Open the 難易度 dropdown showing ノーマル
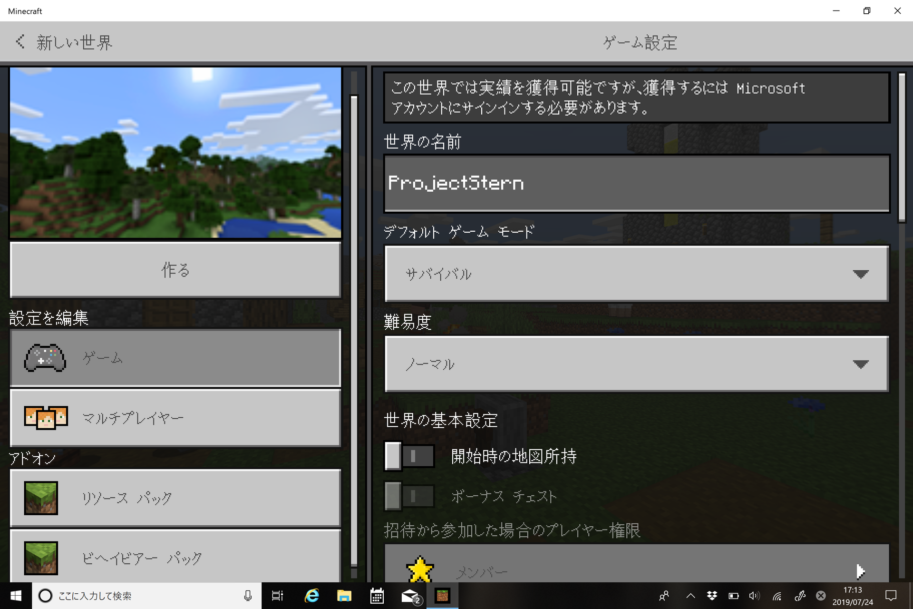913x609 pixels. pyautogui.click(x=637, y=364)
